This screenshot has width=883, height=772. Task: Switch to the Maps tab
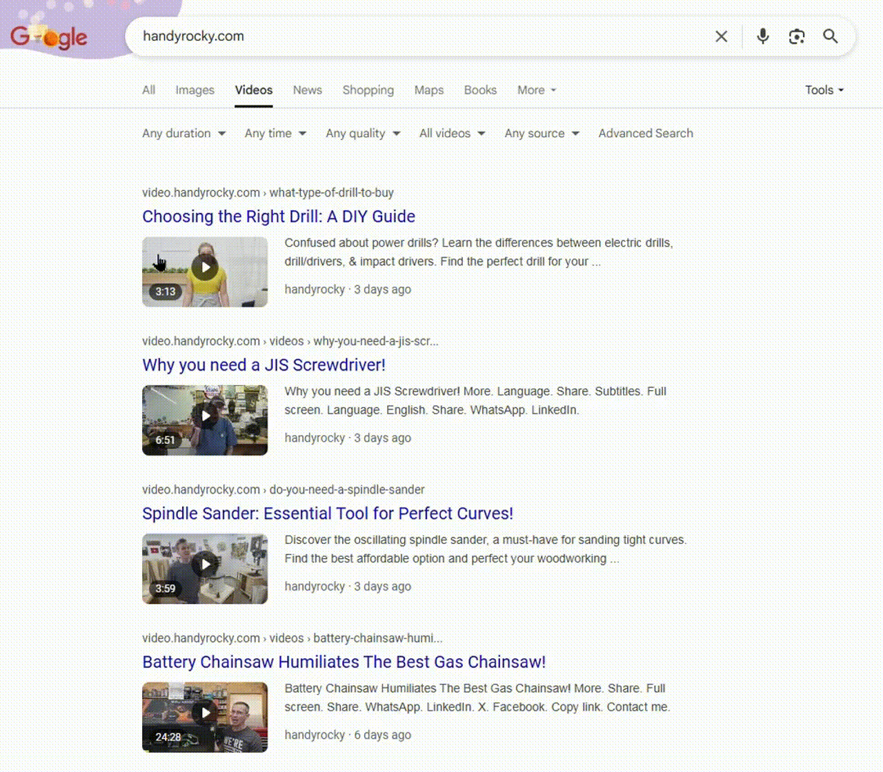click(429, 90)
